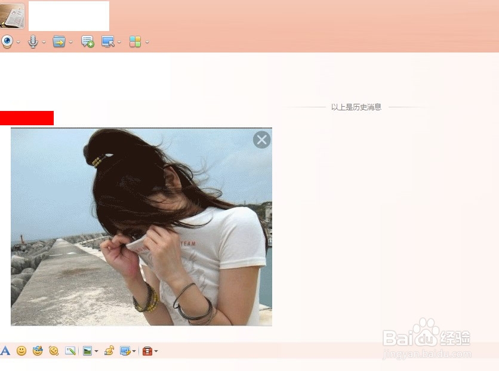This screenshot has width=499, height=371.
Task: Open the contact's avatar picture in the header
Action: click(12, 16)
